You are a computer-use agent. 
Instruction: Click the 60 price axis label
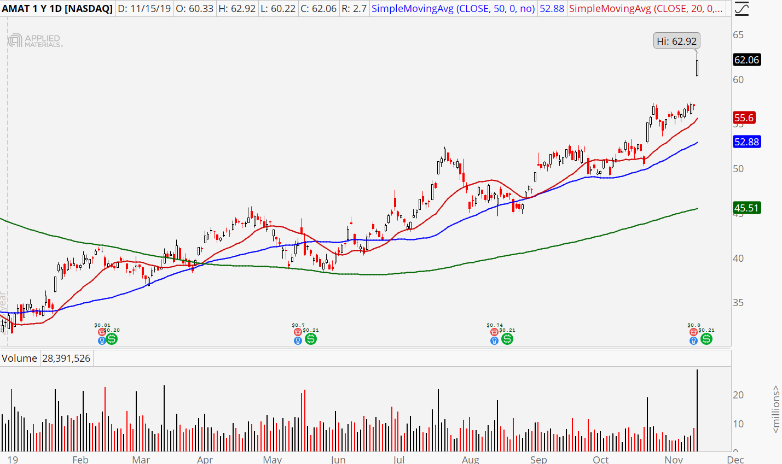pyautogui.click(x=738, y=80)
